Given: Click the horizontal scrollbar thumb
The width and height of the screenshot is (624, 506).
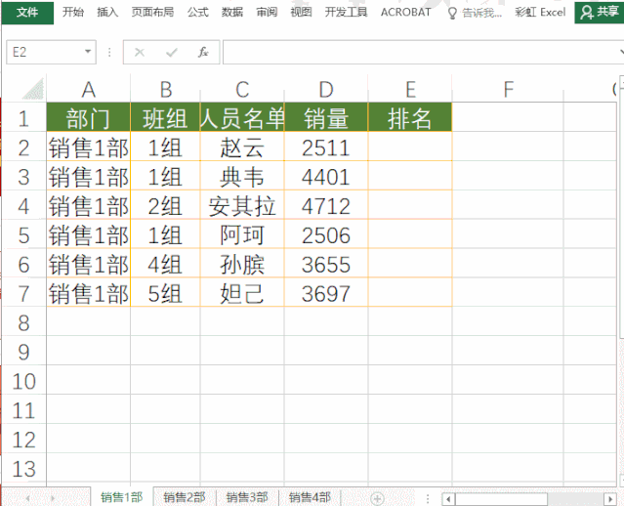Looking at the screenshot, I should (x=501, y=498).
